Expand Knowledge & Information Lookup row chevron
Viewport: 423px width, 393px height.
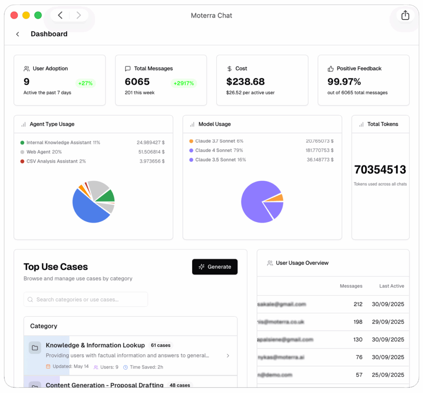(x=228, y=356)
